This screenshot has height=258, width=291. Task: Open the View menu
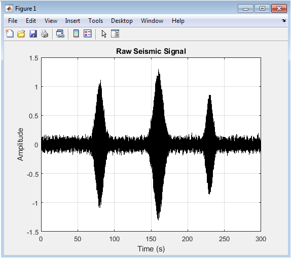click(51, 21)
